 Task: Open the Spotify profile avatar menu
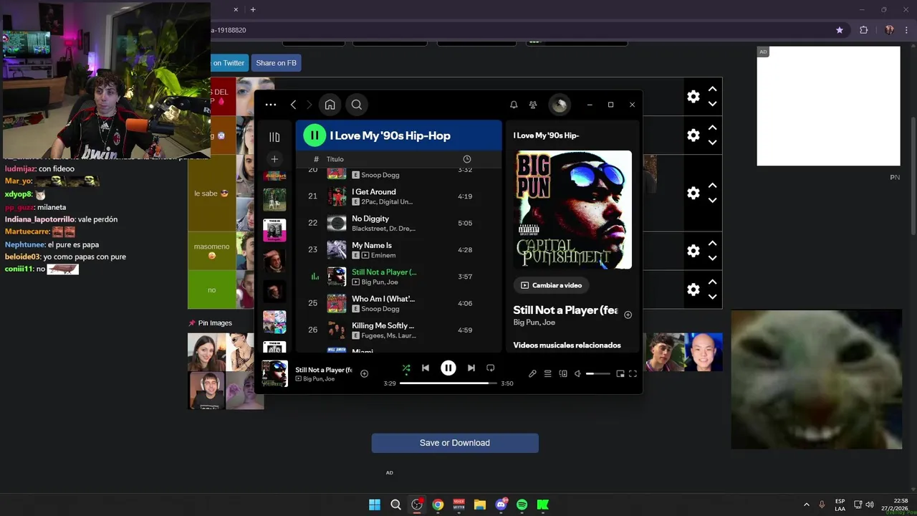coord(559,105)
